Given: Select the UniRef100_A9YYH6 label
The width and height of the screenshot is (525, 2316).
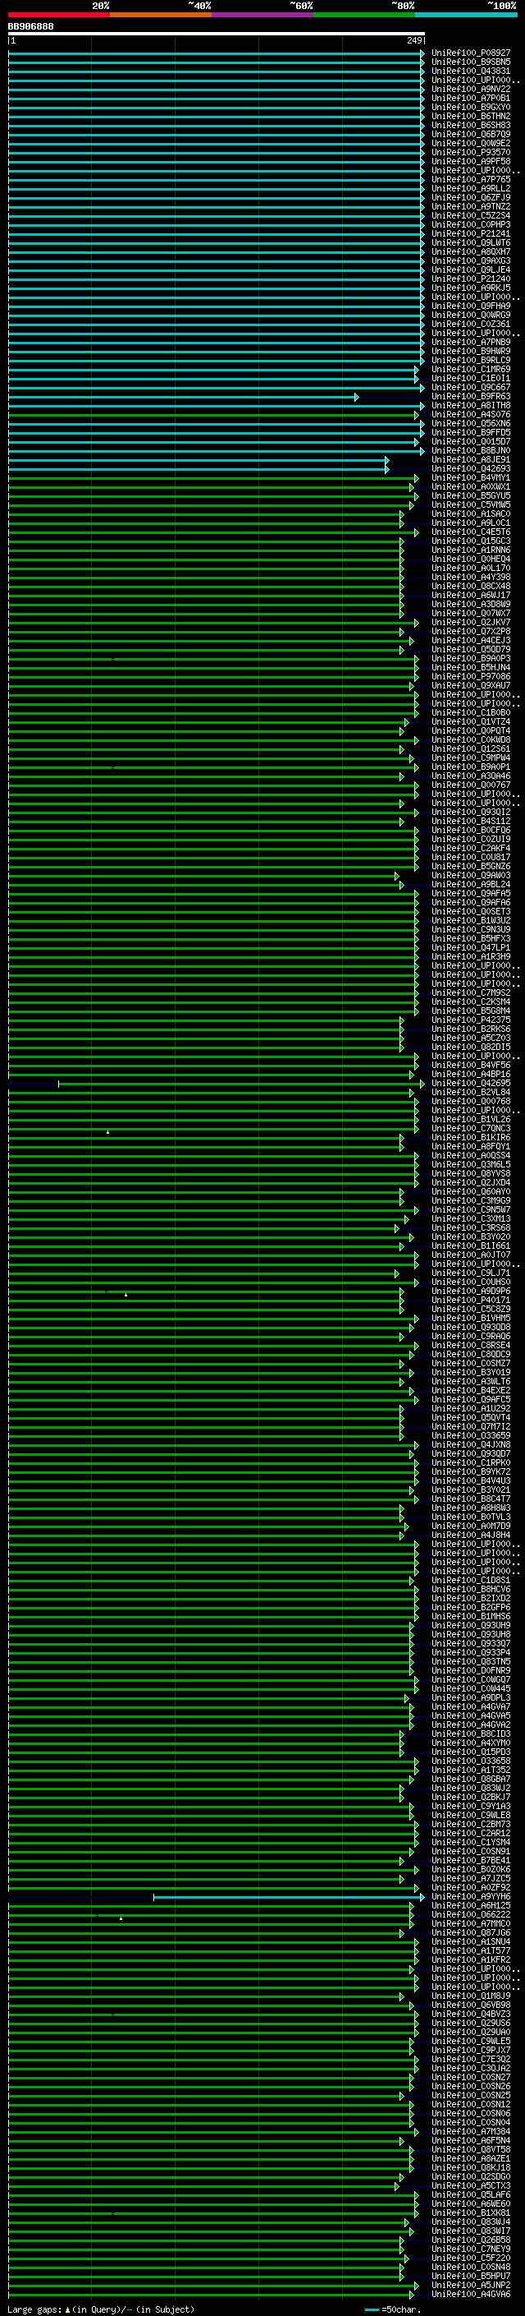Looking at the screenshot, I should 471,1897.
